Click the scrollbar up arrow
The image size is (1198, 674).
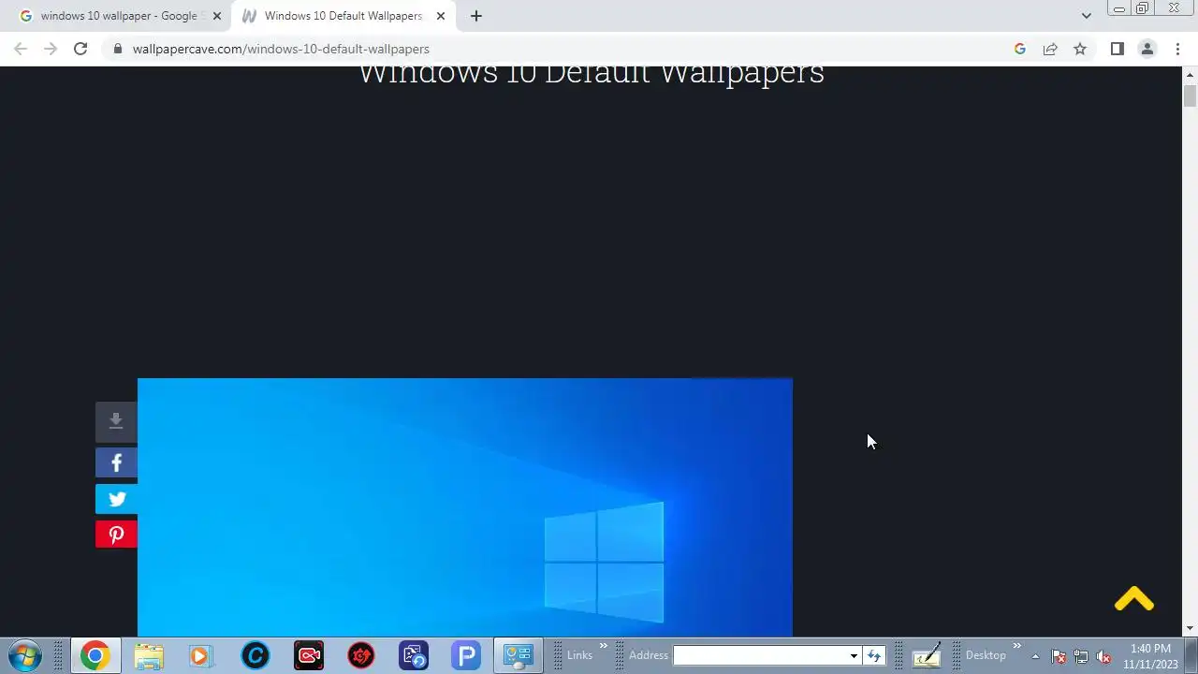click(x=1191, y=73)
